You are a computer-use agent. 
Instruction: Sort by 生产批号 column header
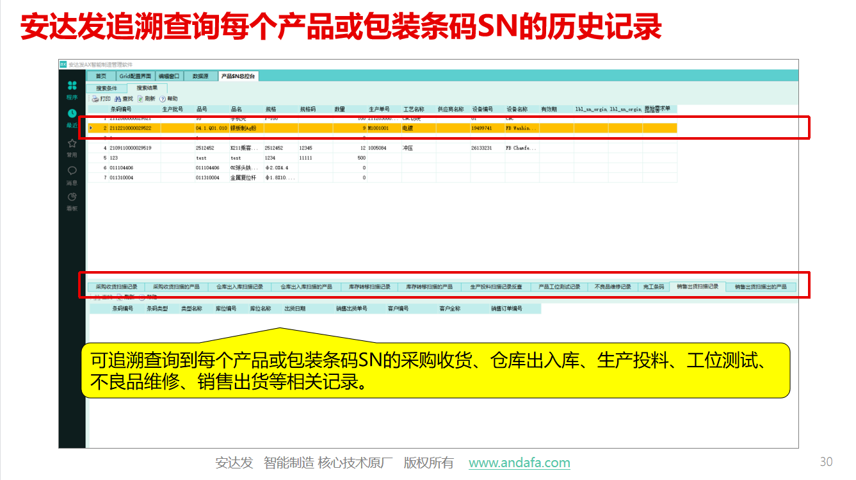[178, 110]
